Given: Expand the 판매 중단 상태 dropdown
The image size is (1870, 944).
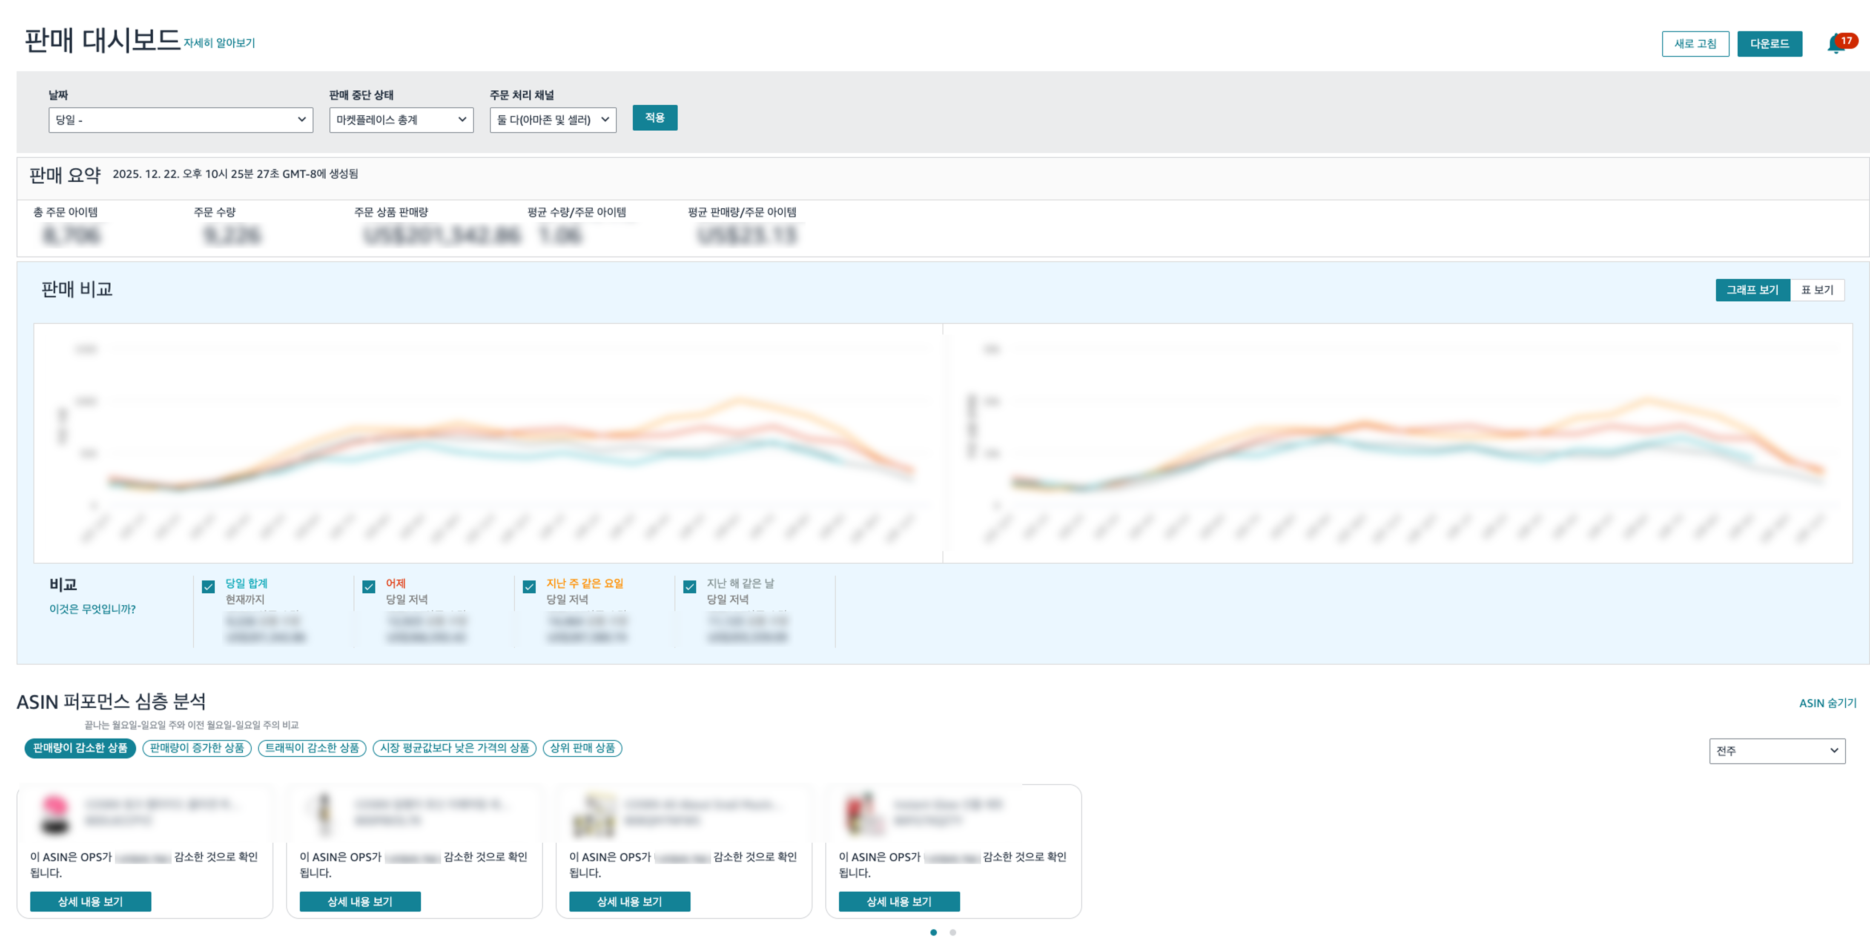Looking at the screenshot, I should click(x=401, y=120).
